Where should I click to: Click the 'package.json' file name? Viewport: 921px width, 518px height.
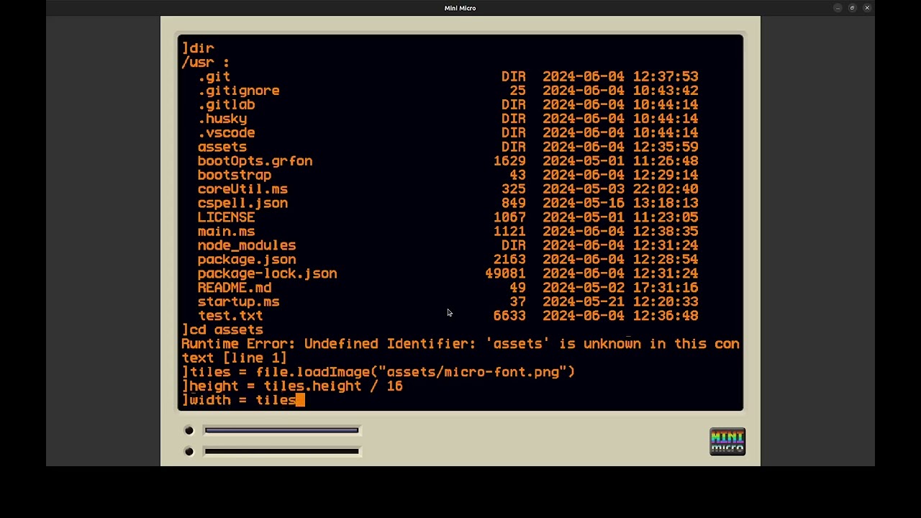pyautogui.click(x=247, y=259)
